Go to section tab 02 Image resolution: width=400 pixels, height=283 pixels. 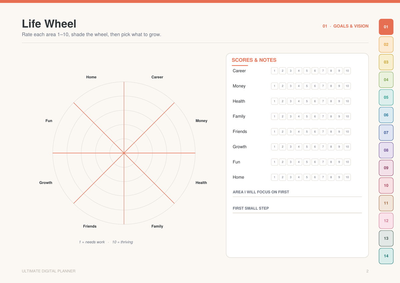(386, 44)
